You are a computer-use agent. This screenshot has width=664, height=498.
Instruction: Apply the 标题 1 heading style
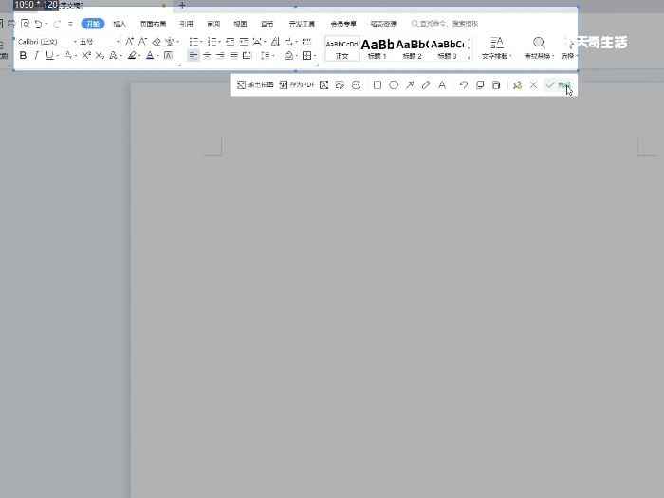[x=377, y=48]
